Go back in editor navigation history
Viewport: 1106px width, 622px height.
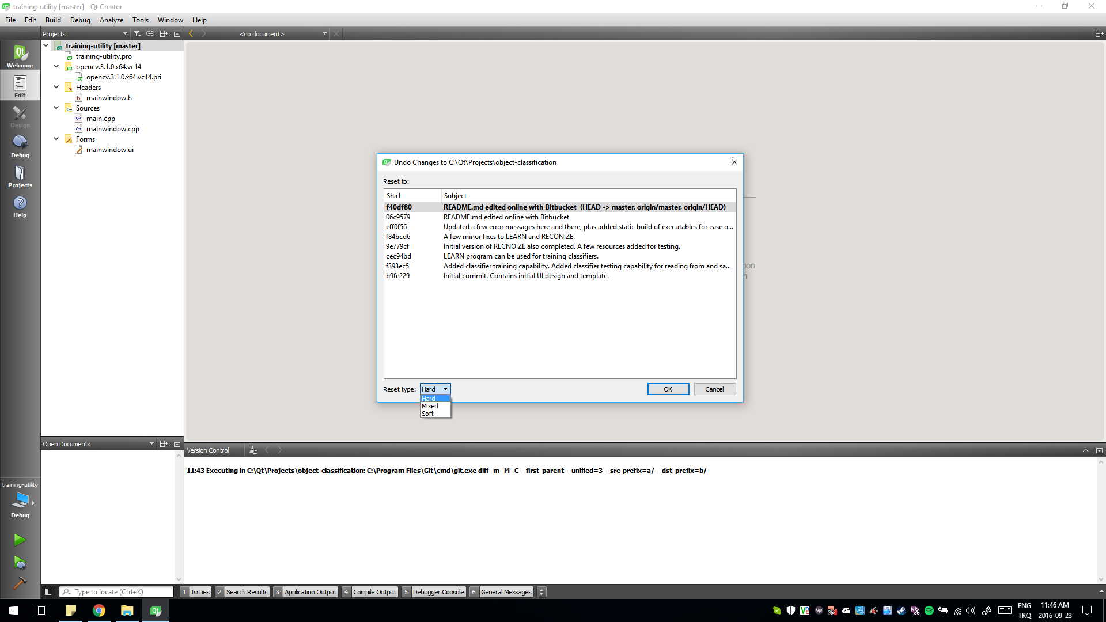point(191,34)
